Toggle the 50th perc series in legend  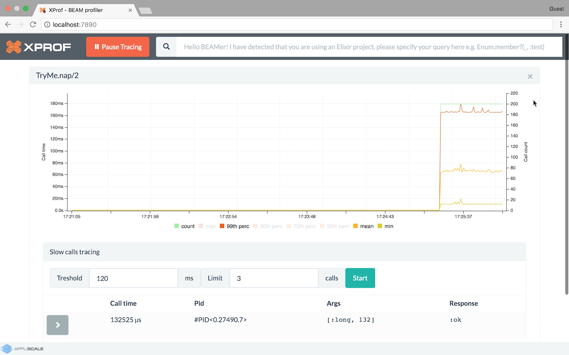(x=334, y=226)
